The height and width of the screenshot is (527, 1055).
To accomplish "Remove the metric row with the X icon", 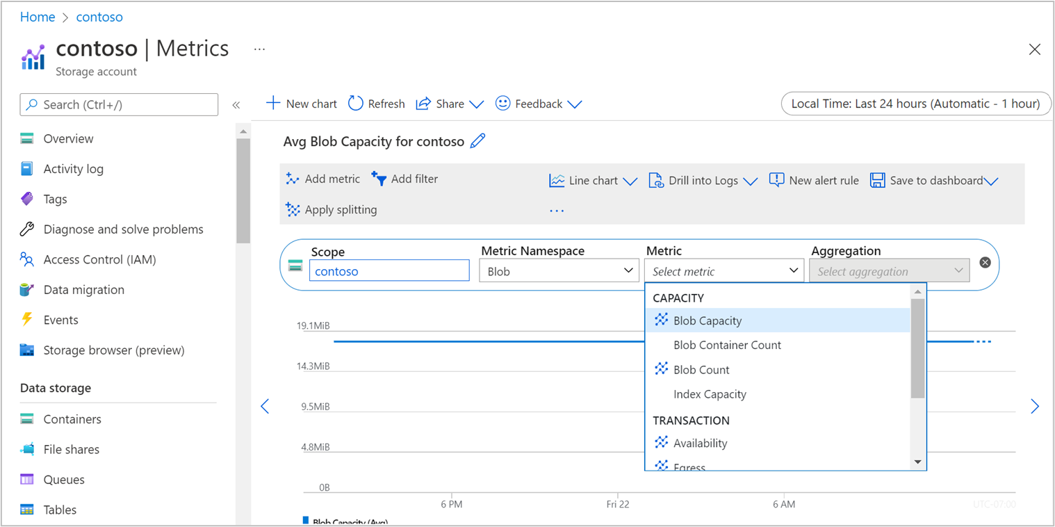I will [x=985, y=262].
